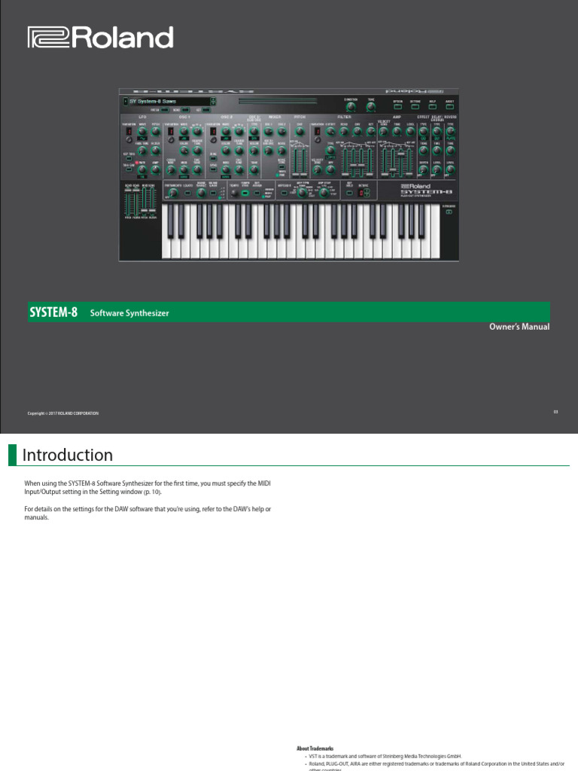Open the patch list arrow beside SY System-8 Saws
The width and height of the screenshot is (578, 771).
pos(126,102)
